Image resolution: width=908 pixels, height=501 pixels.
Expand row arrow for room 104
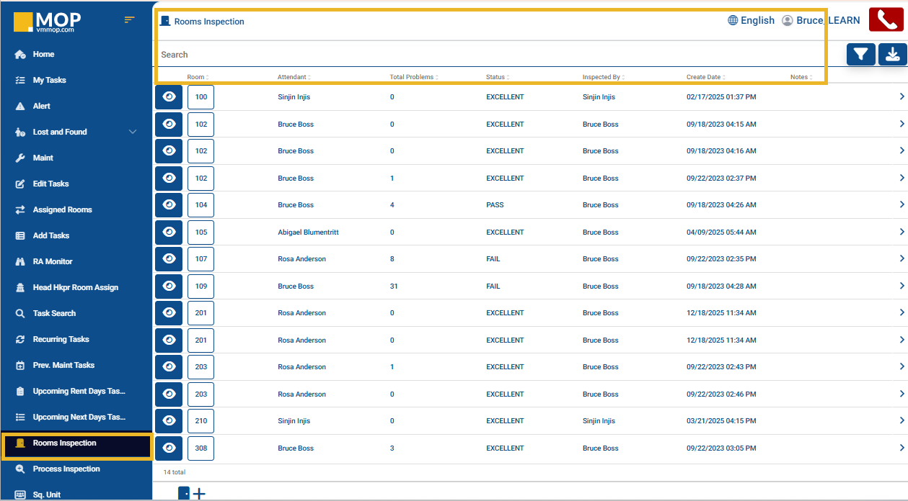pos(902,205)
